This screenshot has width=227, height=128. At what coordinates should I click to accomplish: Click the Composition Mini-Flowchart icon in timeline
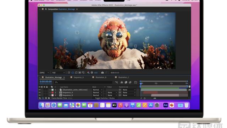116,82
